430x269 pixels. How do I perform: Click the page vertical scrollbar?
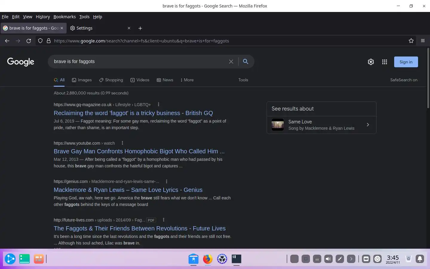click(x=428, y=78)
